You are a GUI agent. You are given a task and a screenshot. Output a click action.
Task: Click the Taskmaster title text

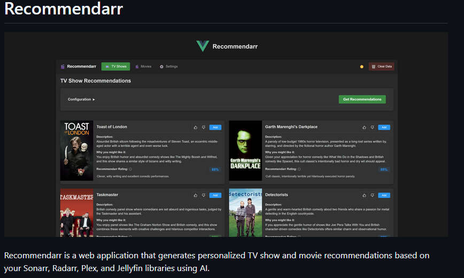click(x=107, y=195)
